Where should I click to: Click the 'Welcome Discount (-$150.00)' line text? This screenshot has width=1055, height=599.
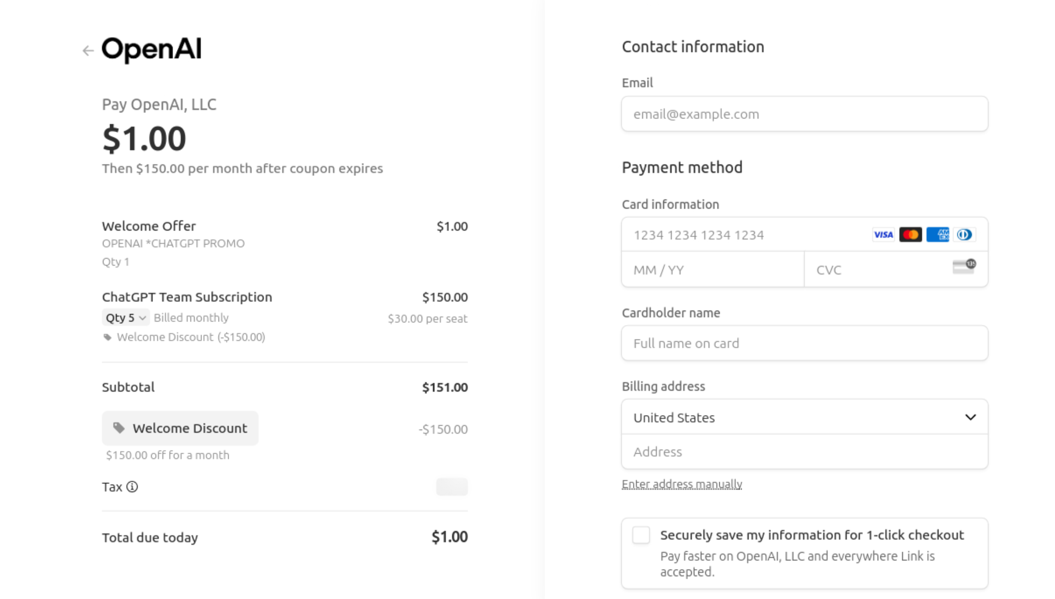[191, 337]
